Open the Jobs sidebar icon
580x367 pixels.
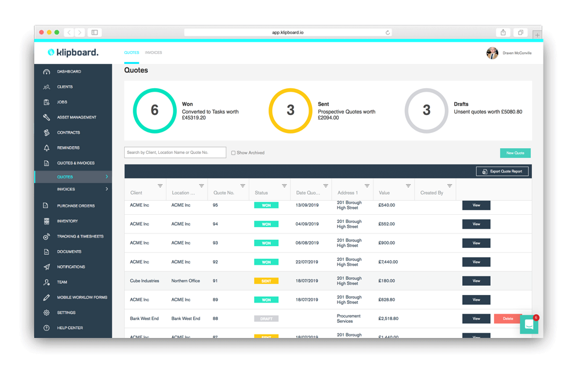click(x=46, y=102)
